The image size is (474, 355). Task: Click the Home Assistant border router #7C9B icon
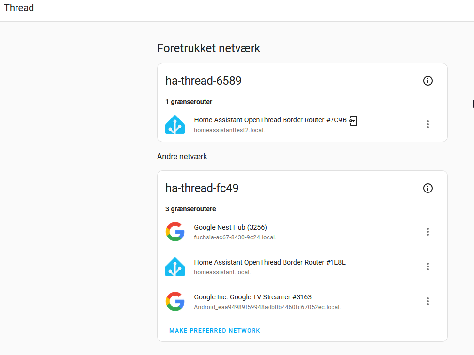174,124
